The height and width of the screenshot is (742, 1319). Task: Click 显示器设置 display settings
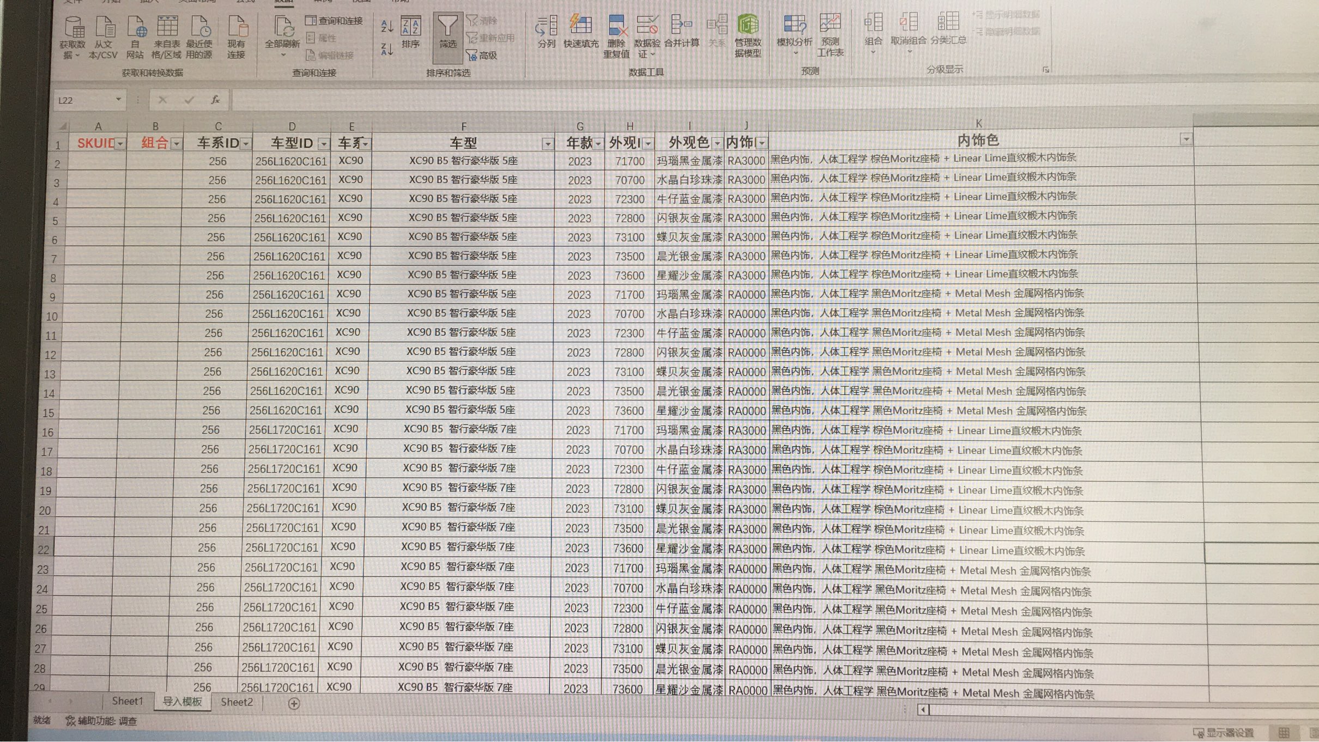[1224, 733]
